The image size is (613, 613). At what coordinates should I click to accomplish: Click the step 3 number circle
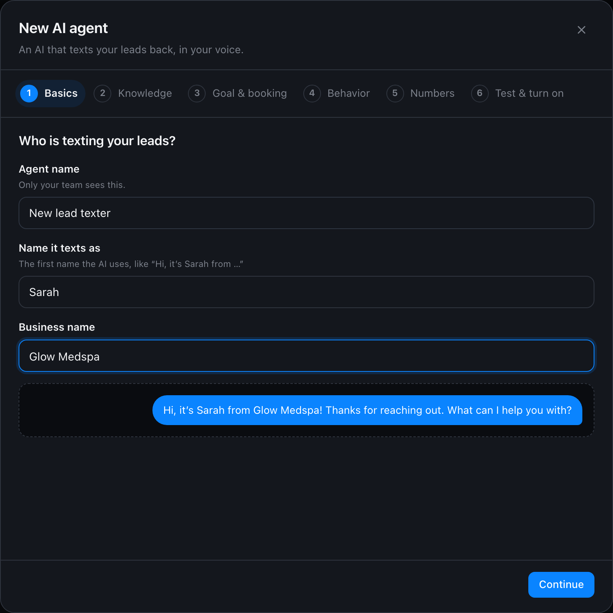197,94
